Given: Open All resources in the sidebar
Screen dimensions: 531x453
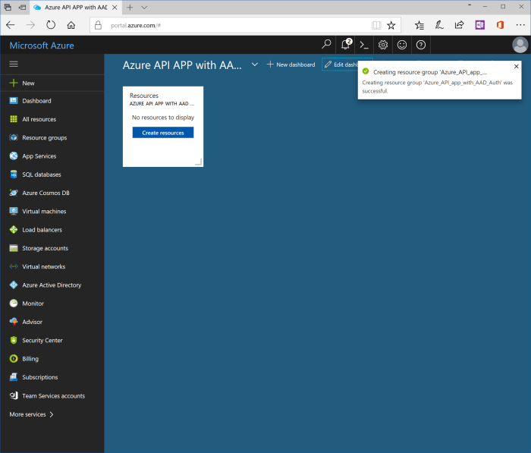Looking at the screenshot, I should click(52, 119).
